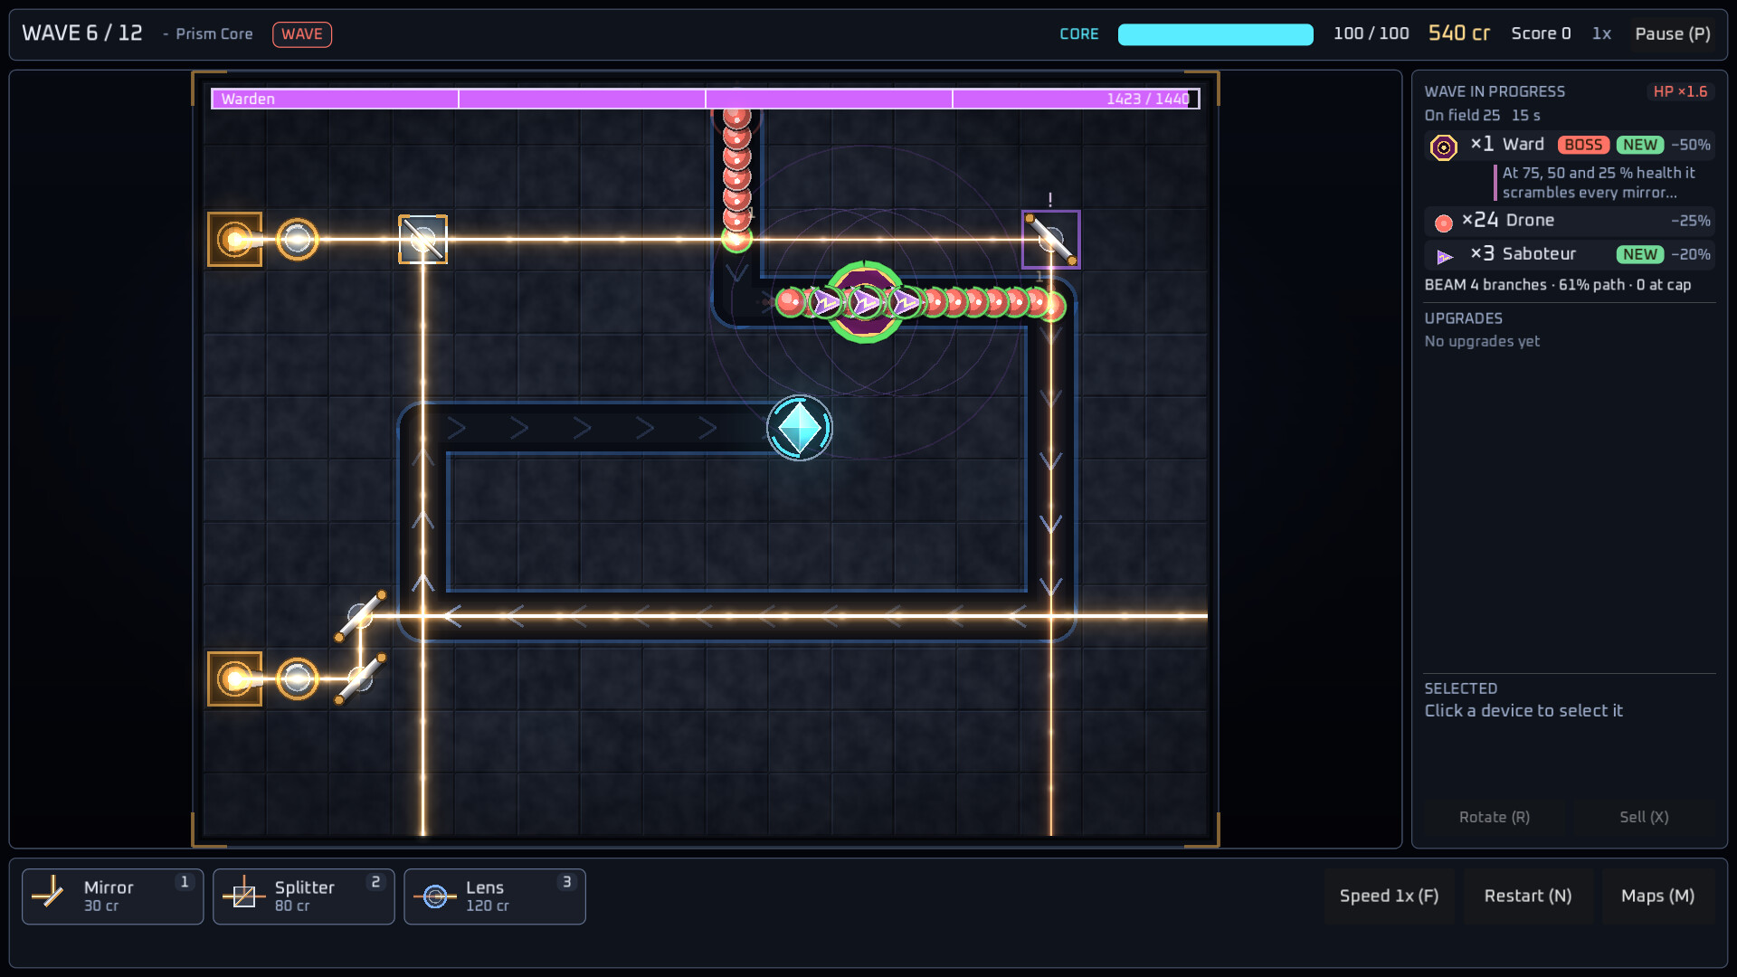This screenshot has height=977, width=1737.
Task: Click the Saboteur triangle icon in wave list
Action: point(1445,257)
